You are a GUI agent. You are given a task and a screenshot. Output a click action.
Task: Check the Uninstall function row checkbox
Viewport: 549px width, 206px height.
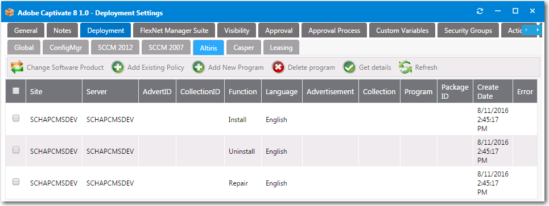click(16, 150)
